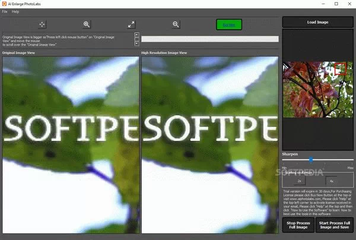
Task: Minimize the AI Enlarge PhotoLabs window
Action: tap(323, 4)
